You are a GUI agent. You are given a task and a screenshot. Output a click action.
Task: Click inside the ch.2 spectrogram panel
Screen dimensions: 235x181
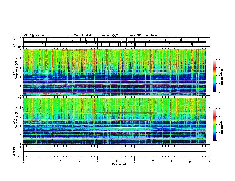[114, 121]
